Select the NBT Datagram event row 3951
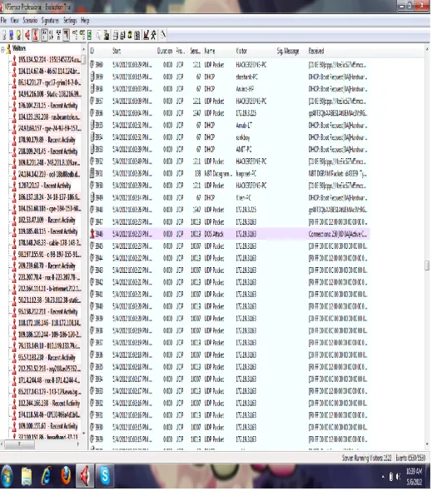This screenshot has height=496, width=432. 230,174
